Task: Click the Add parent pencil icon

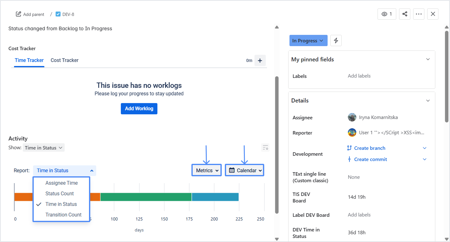Action: coord(19,14)
